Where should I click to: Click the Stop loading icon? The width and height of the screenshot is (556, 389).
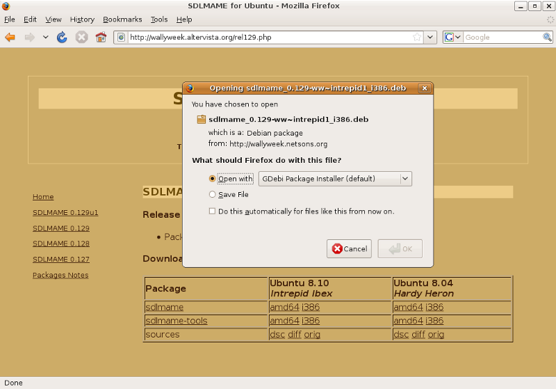click(81, 37)
